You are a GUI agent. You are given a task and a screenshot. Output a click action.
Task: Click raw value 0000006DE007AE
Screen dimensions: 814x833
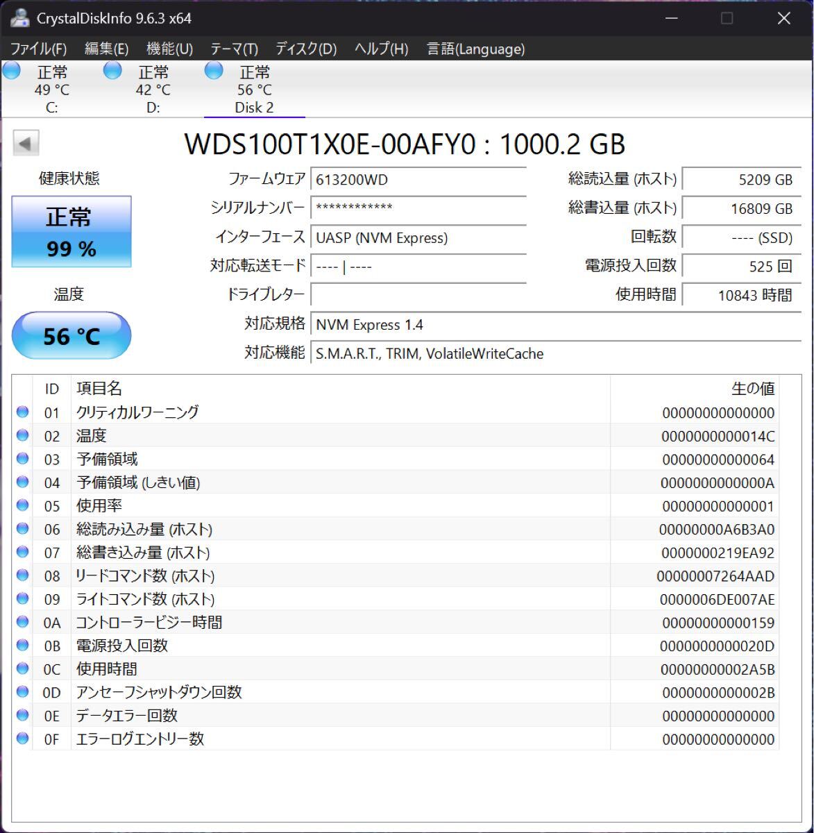[x=717, y=600]
